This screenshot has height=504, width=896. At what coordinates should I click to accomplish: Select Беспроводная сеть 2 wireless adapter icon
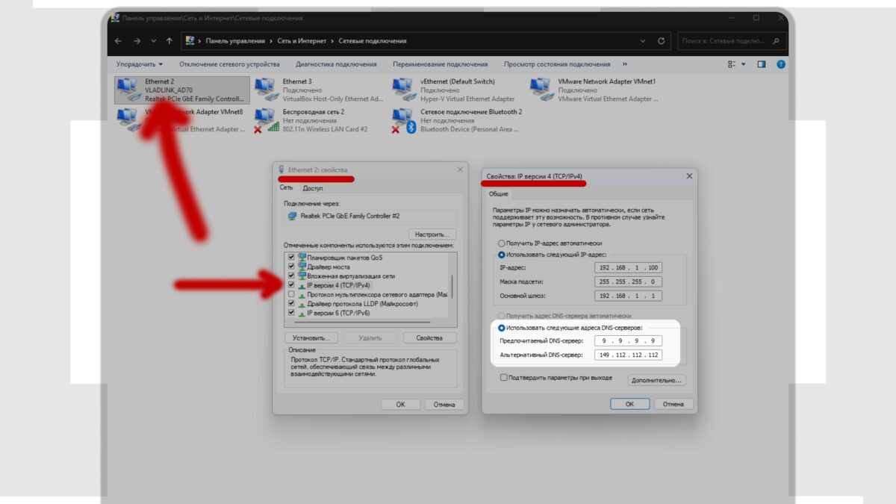(266, 120)
